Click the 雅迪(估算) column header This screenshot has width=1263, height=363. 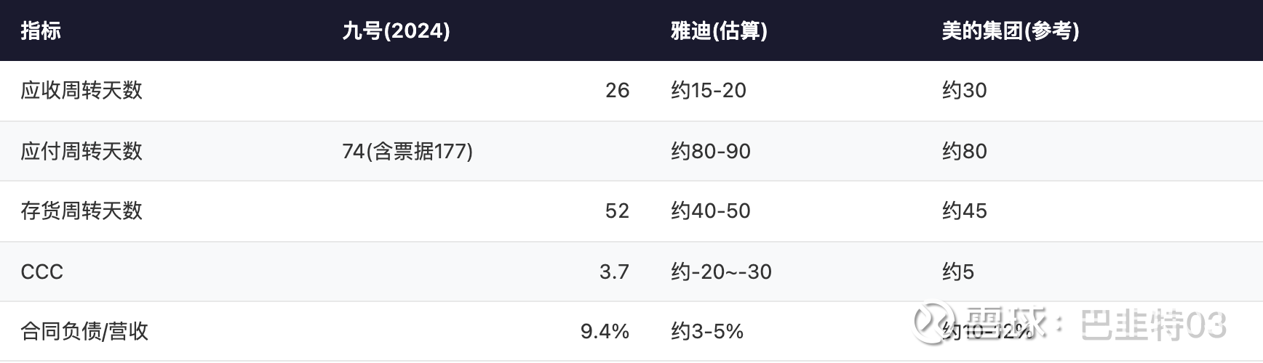(718, 30)
